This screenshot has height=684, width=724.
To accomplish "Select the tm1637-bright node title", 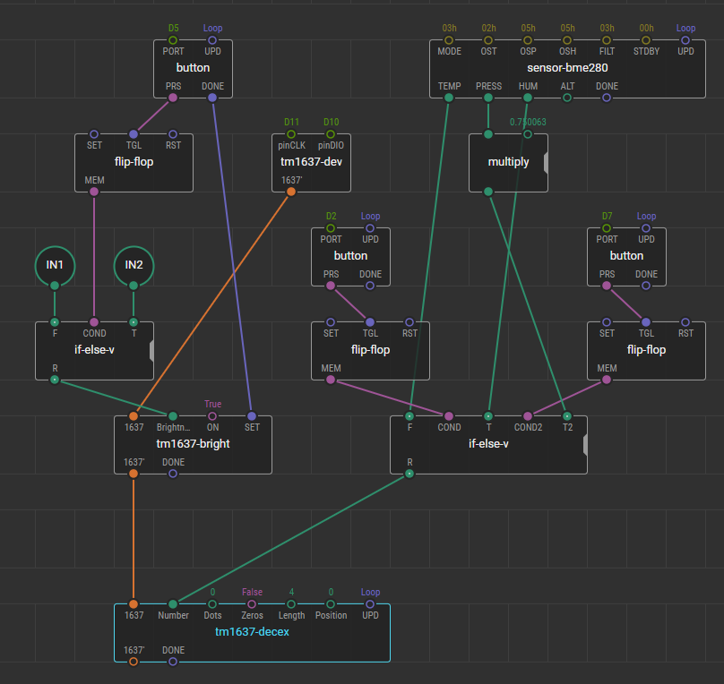I will click(x=193, y=444).
